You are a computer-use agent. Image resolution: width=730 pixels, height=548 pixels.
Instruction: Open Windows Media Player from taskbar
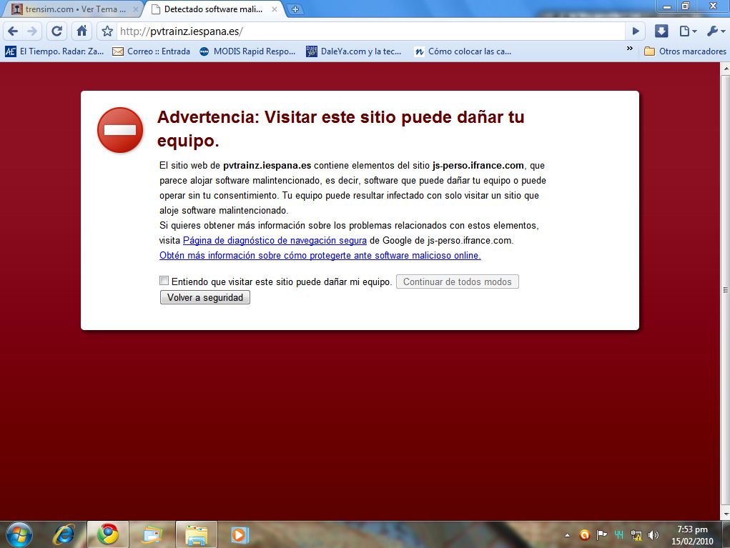click(240, 534)
